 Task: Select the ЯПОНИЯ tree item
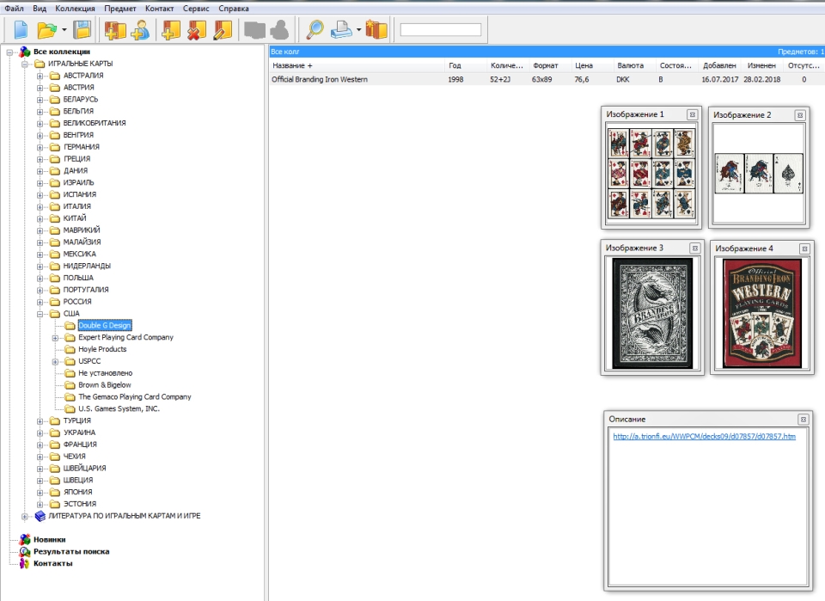(78, 492)
